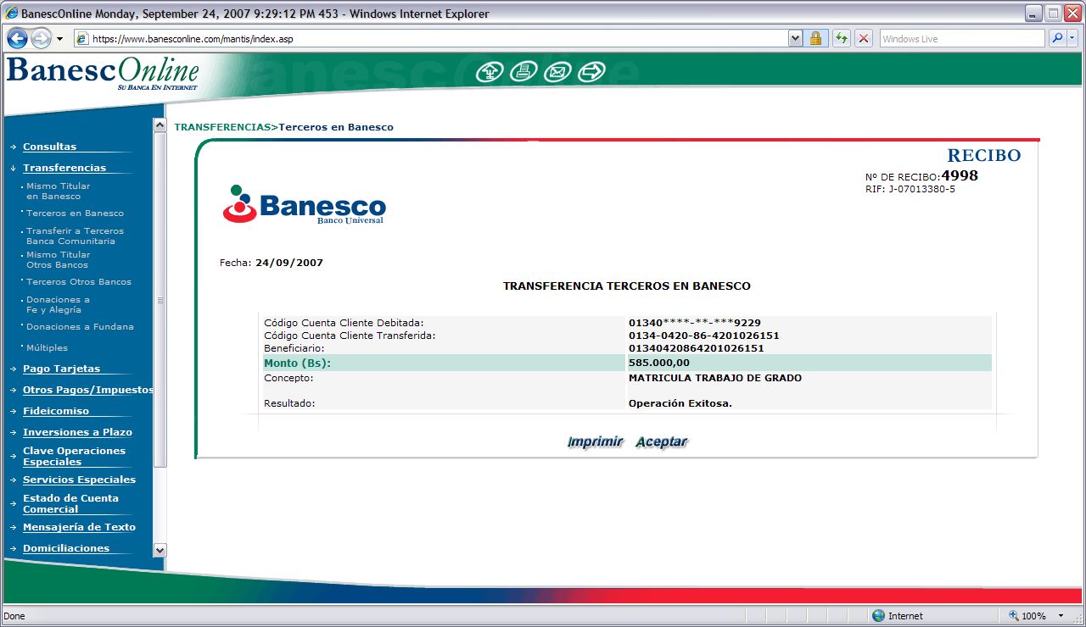Open Estado de Cuenta Comercial menu
Image resolution: width=1086 pixels, height=627 pixels.
coord(70,504)
